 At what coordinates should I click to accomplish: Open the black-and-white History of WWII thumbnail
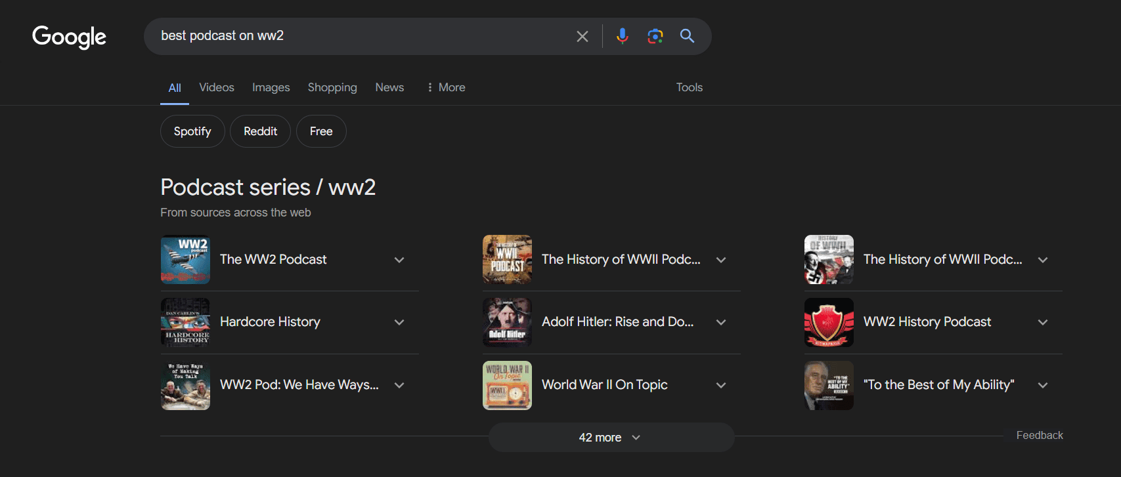pyautogui.click(x=829, y=260)
